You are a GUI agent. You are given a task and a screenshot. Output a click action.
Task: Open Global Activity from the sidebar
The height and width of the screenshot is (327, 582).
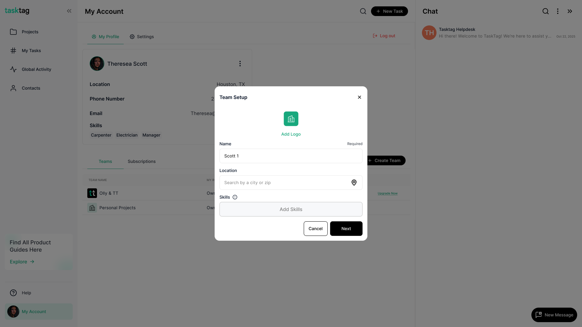(x=36, y=69)
